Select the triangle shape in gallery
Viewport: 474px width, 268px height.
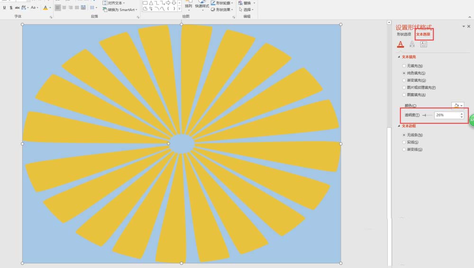click(x=151, y=3)
